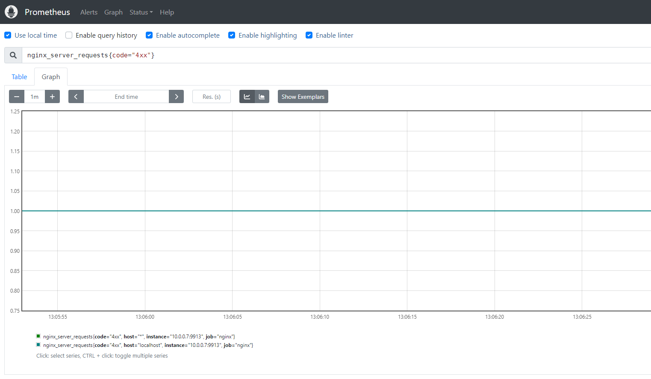The width and height of the screenshot is (651, 379).
Task: Click the Prometheus brand title
Action: 47,12
